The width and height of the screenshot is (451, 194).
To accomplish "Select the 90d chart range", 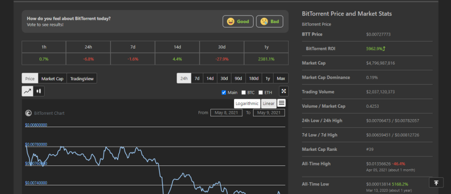I will click(x=238, y=78).
